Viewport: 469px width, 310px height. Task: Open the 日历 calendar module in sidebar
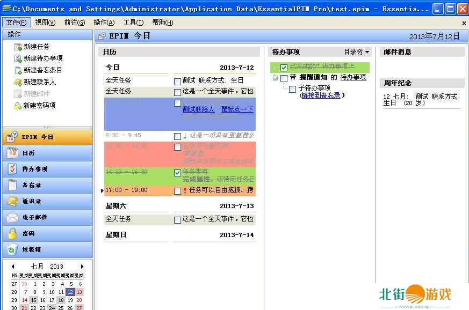point(47,153)
